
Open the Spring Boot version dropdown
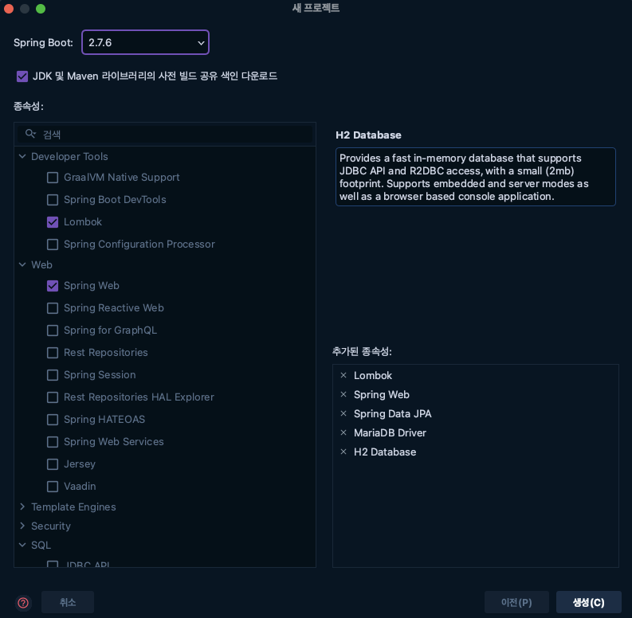145,42
